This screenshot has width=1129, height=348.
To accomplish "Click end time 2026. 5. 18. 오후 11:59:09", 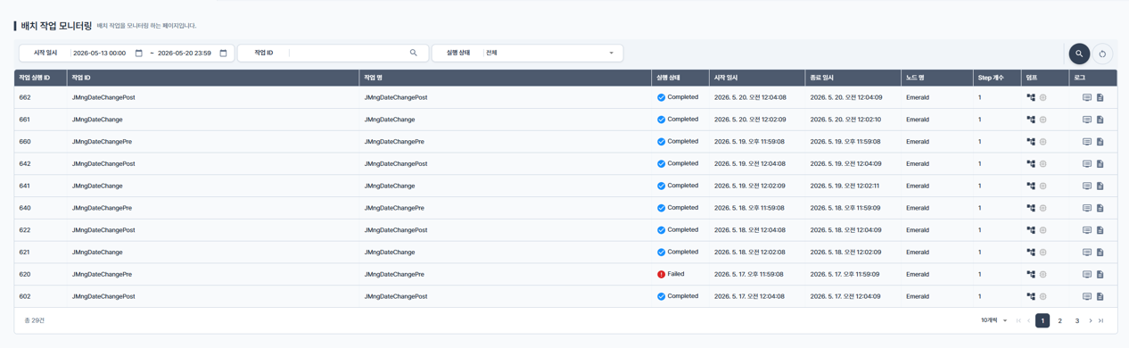I will tap(845, 208).
